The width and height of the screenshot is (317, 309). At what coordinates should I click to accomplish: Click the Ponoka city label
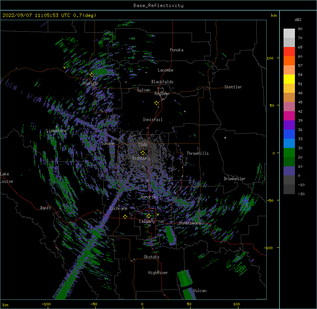(177, 50)
